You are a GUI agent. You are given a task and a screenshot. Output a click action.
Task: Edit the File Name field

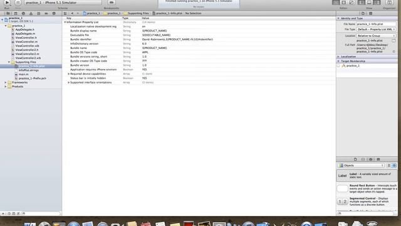click(376, 24)
